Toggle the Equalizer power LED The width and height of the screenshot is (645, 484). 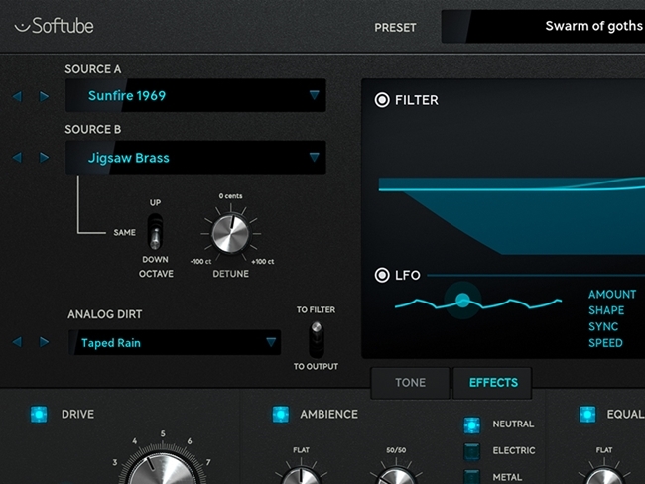click(x=587, y=415)
